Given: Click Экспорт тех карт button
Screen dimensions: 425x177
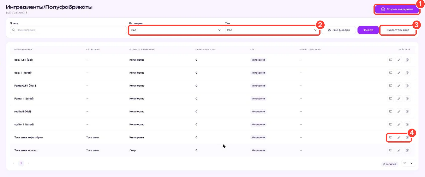Looking at the screenshot, I should [398, 30].
